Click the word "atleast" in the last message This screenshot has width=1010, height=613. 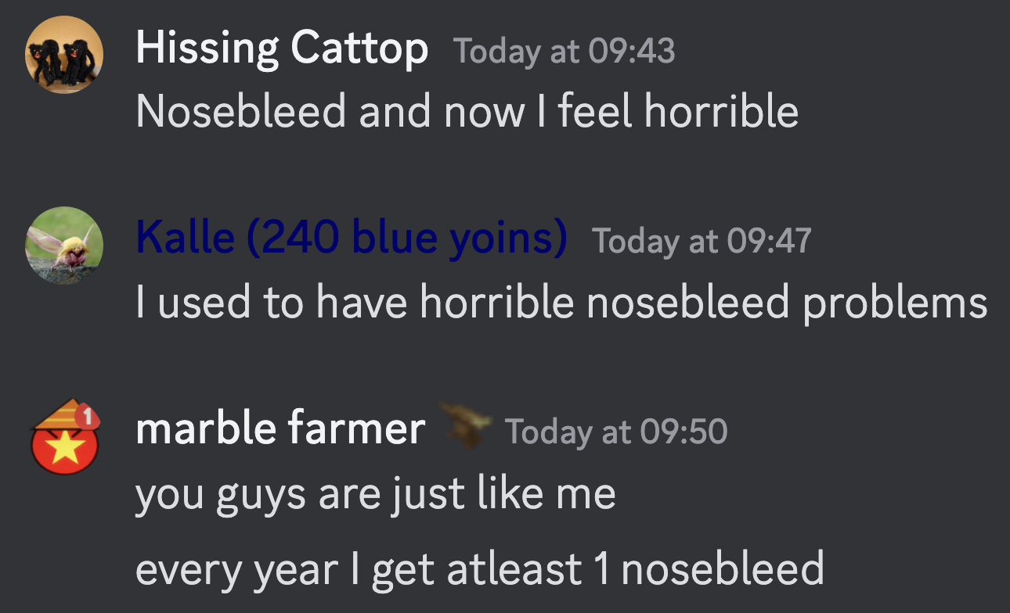(514, 568)
